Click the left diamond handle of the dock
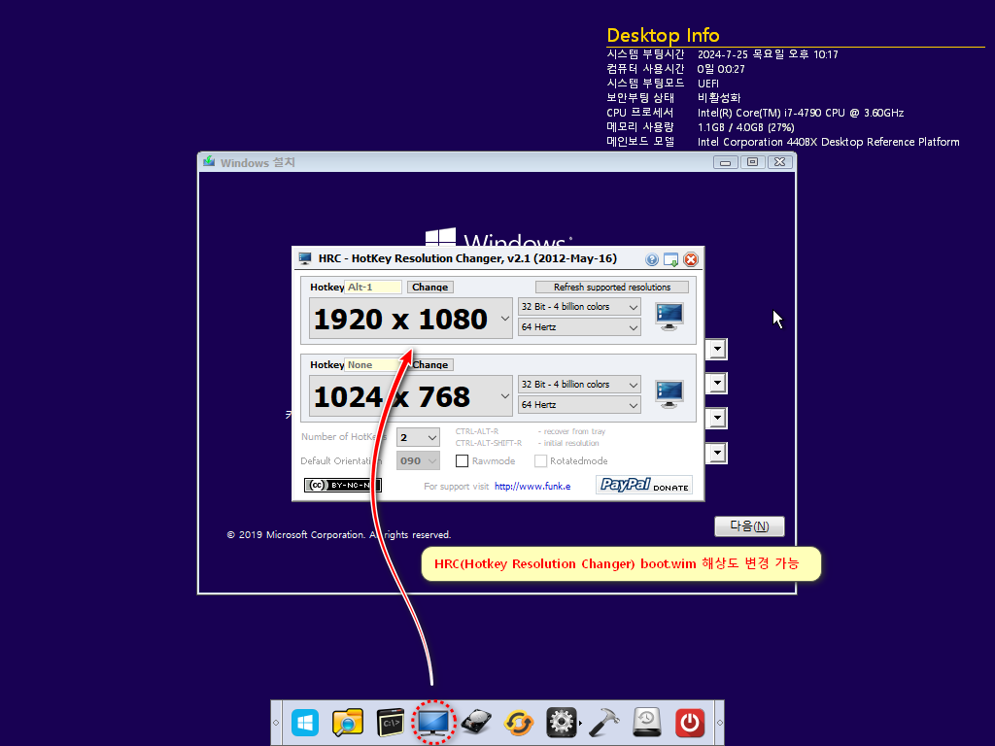The height and width of the screenshot is (746, 995). [x=276, y=723]
